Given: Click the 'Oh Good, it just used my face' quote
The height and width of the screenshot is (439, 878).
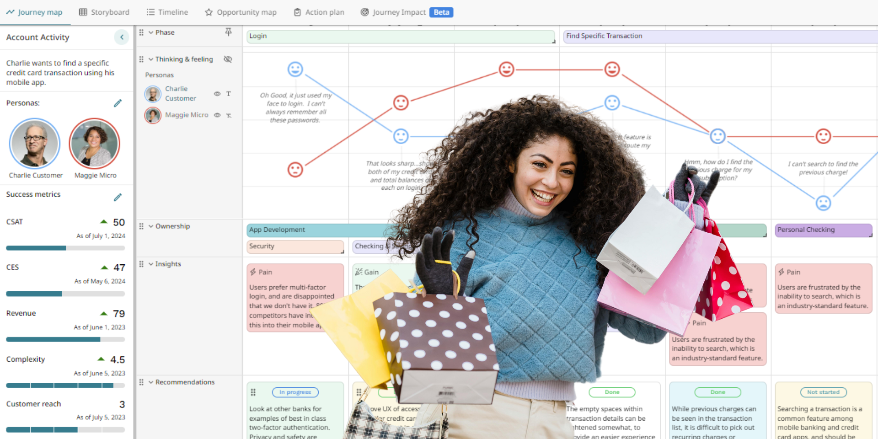Looking at the screenshot, I should point(295,108).
